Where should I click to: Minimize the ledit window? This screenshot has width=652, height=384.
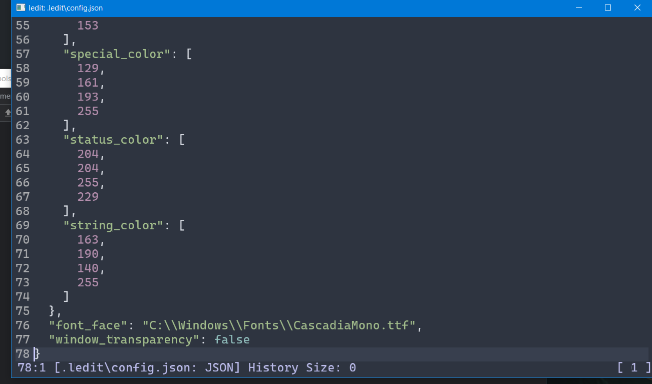[578, 8]
